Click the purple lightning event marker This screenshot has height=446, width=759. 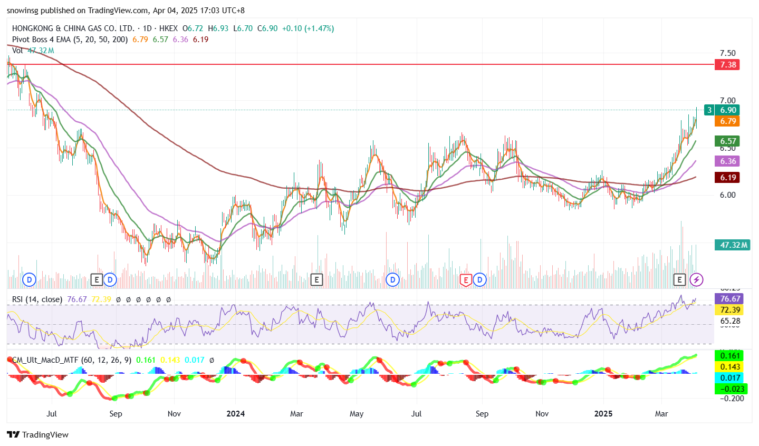[697, 279]
